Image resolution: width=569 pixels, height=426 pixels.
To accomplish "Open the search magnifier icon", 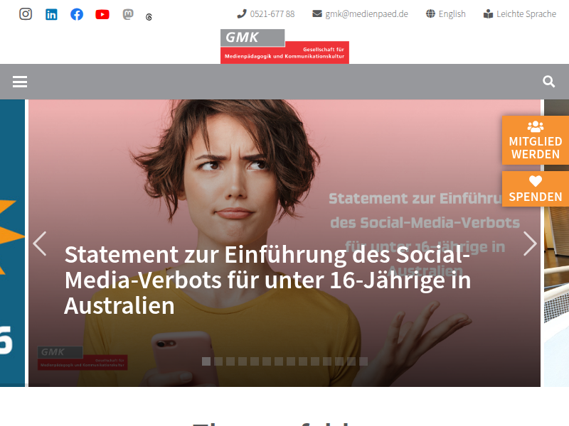I will [x=548, y=82].
